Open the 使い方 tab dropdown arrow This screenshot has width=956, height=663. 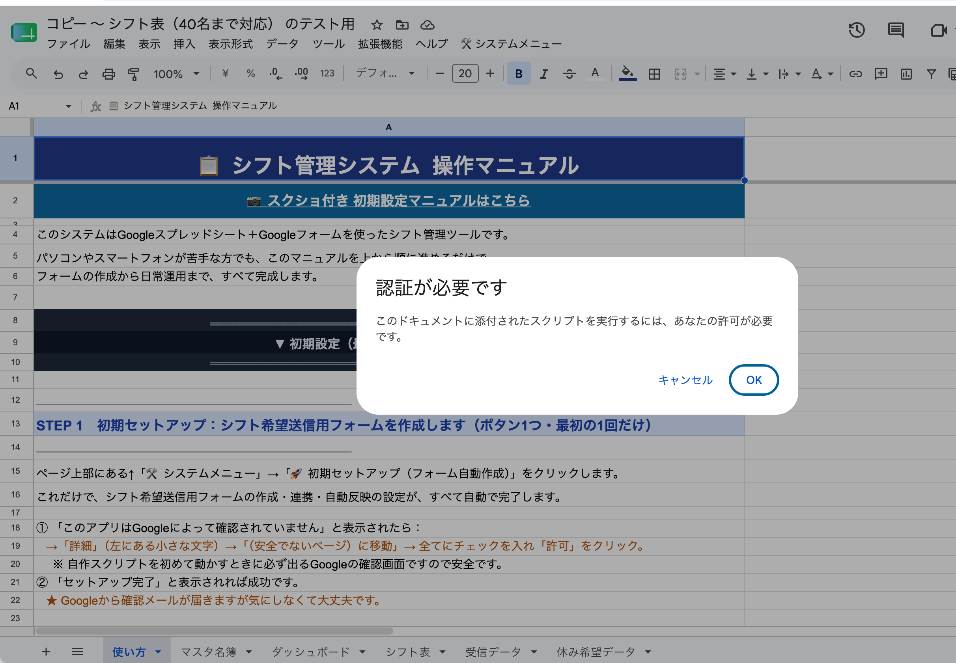pyautogui.click(x=158, y=652)
